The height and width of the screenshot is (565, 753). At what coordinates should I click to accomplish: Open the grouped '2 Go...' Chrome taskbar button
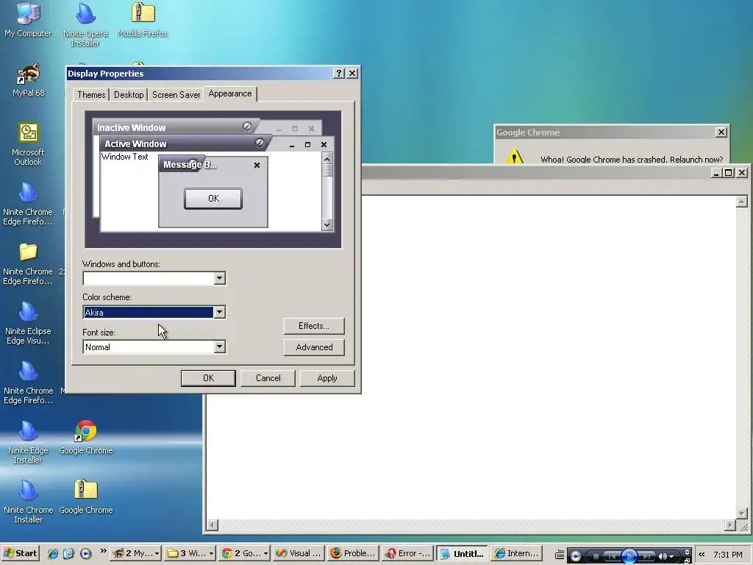(244, 553)
